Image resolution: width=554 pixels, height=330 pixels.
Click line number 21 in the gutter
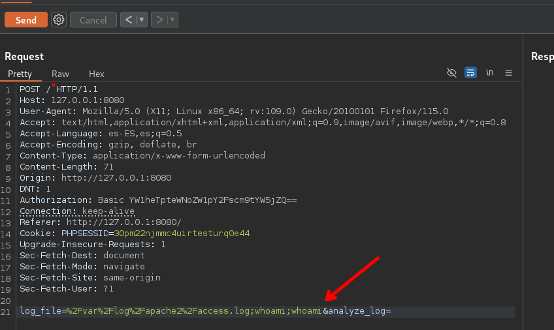point(6,312)
